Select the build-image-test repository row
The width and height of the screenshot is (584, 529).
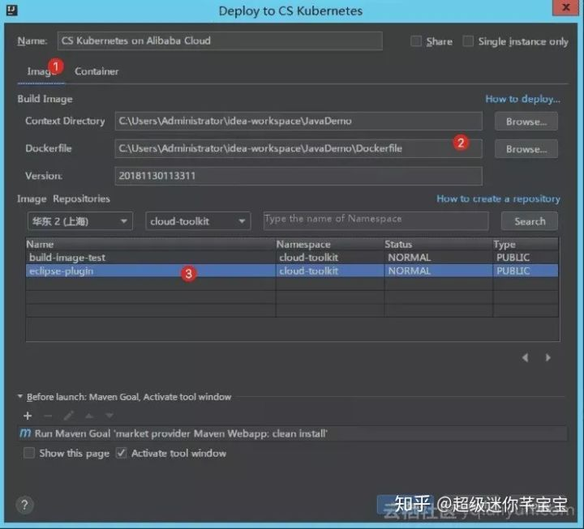click(292, 258)
